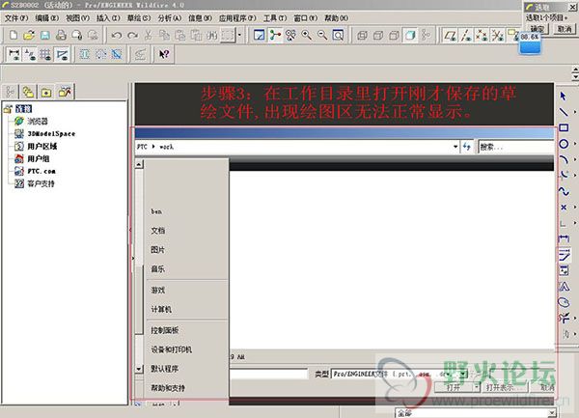Toggle dimension display in sketcher toolbar
Image resolution: width=579 pixels, height=418 pixels.
pyautogui.click(x=14, y=54)
